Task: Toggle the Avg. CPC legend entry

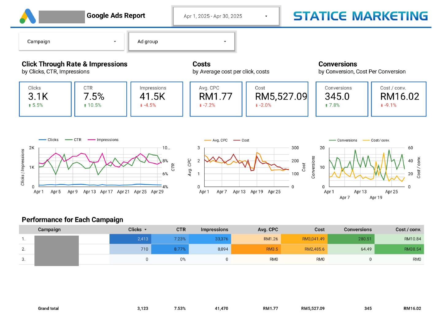Action: 216,140
